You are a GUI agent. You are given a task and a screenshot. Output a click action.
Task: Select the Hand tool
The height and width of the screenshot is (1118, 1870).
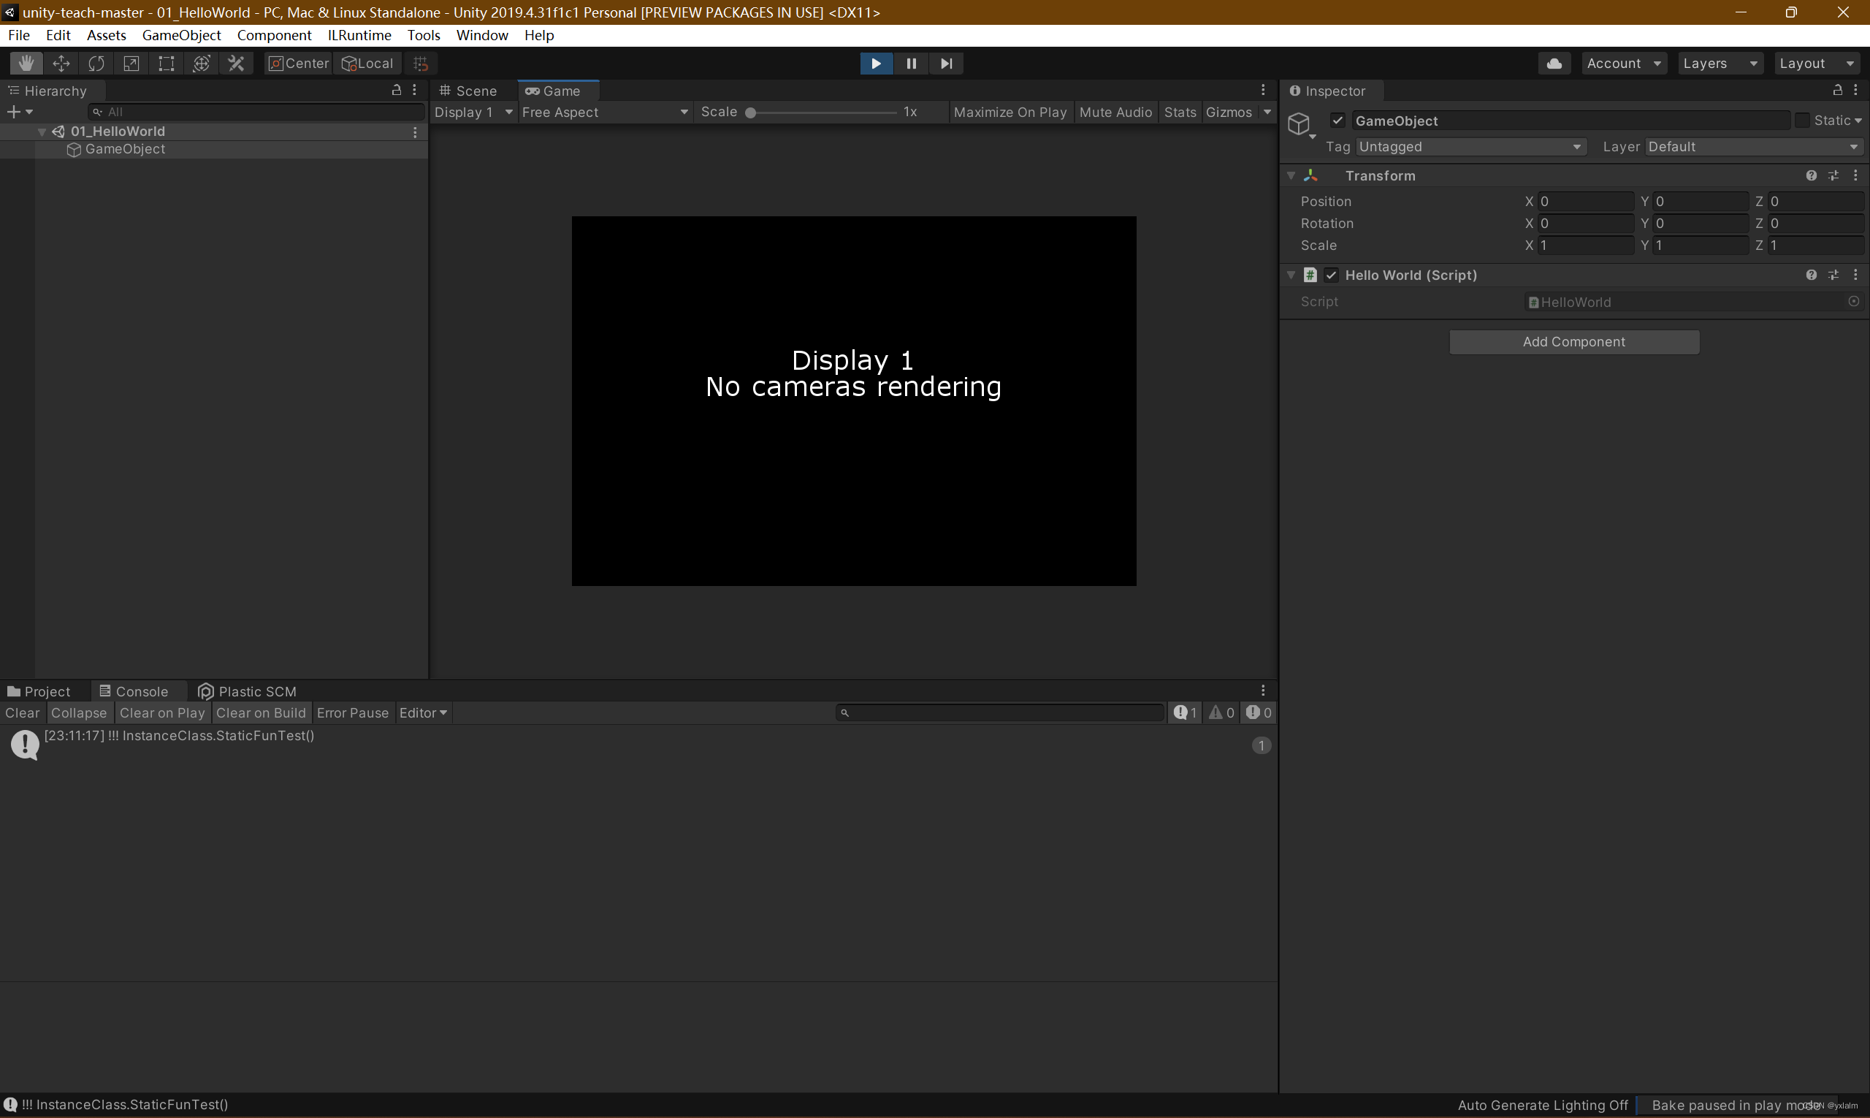[26, 64]
